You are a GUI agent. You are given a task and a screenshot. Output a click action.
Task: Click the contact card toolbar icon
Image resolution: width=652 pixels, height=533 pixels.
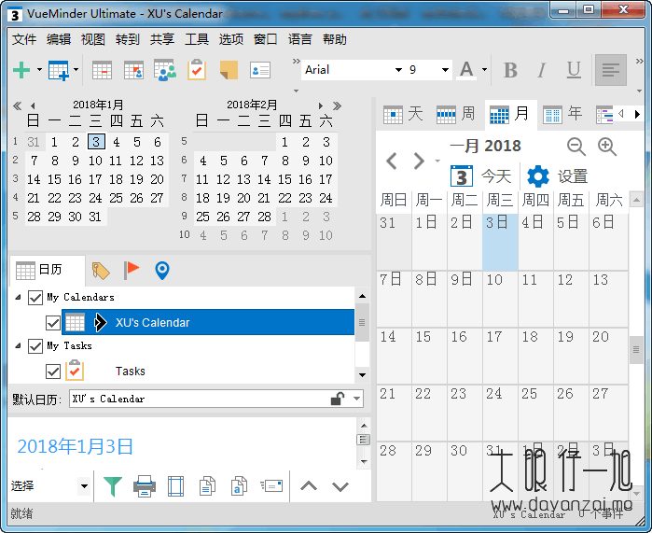click(260, 70)
